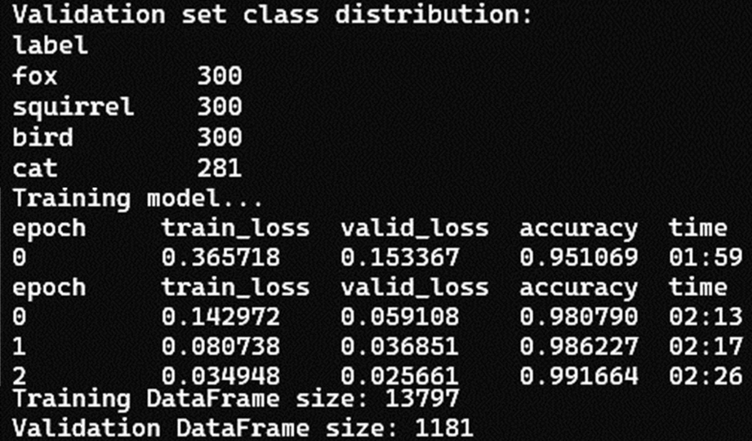Click the 'bird' class label
The image size is (752, 441).
coord(43,137)
